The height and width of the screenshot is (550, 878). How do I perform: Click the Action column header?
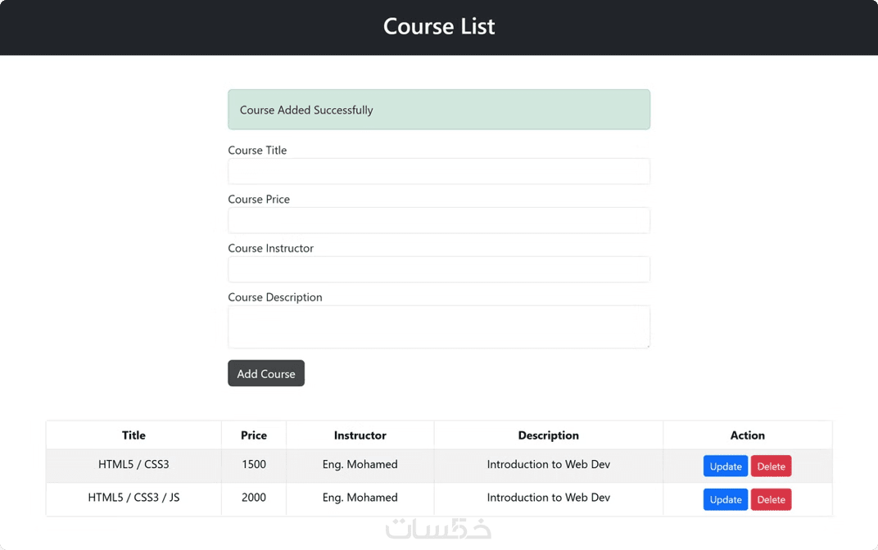[x=747, y=435]
